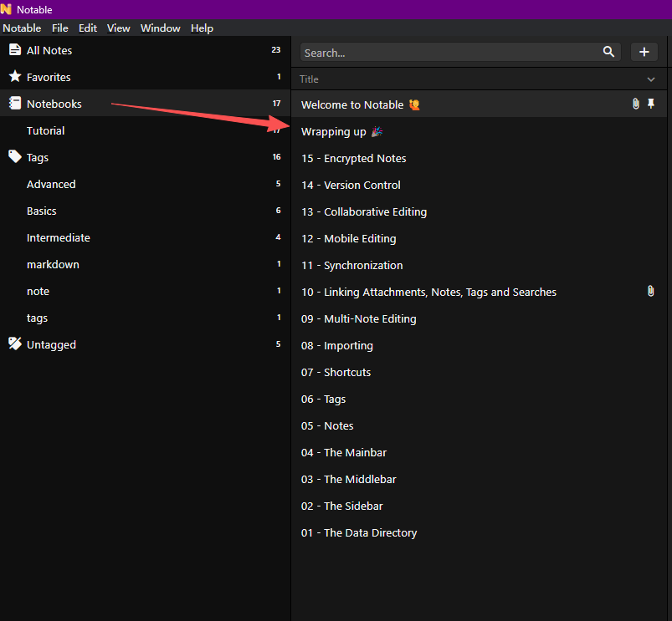
Task: Open 05 - Notes note
Action: pyautogui.click(x=479, y=425)
